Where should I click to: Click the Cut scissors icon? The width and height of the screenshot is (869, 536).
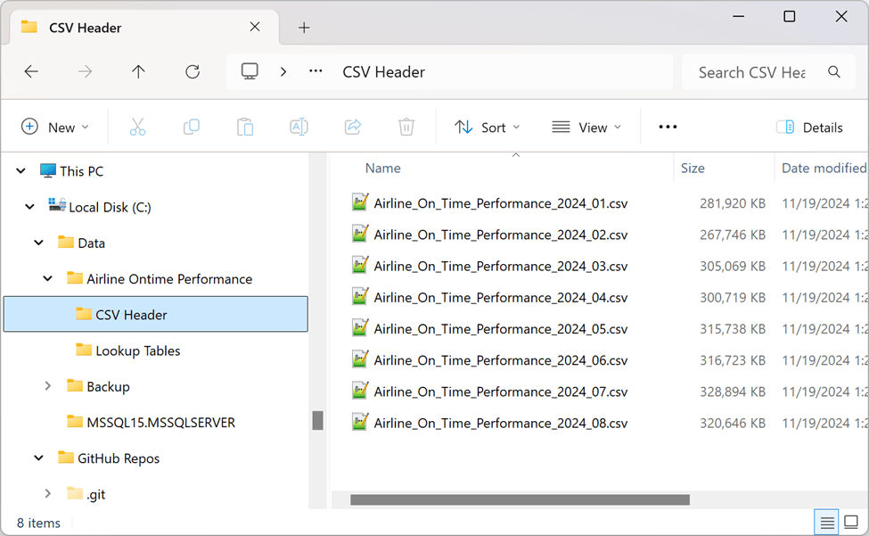[137, 127]
